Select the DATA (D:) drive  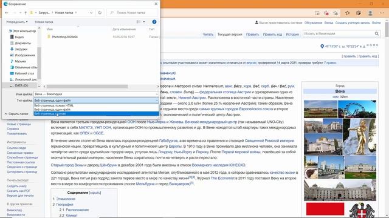(21, 85)
